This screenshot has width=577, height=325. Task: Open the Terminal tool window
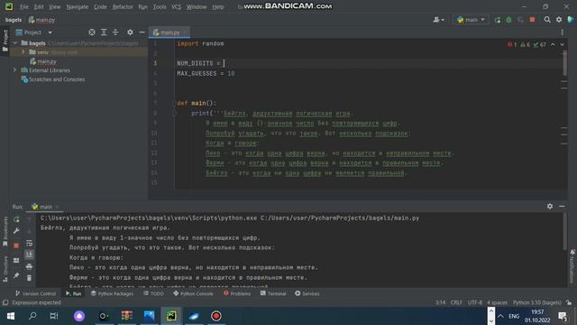pos(273,293)
